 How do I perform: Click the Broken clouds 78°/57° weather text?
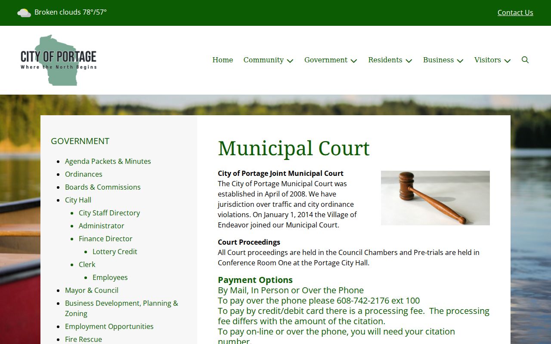pos(71,12)
